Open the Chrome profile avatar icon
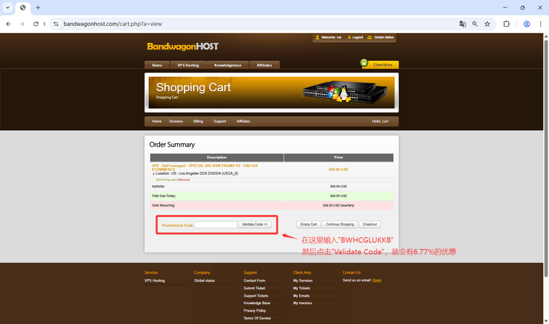 tap(526, 23)
